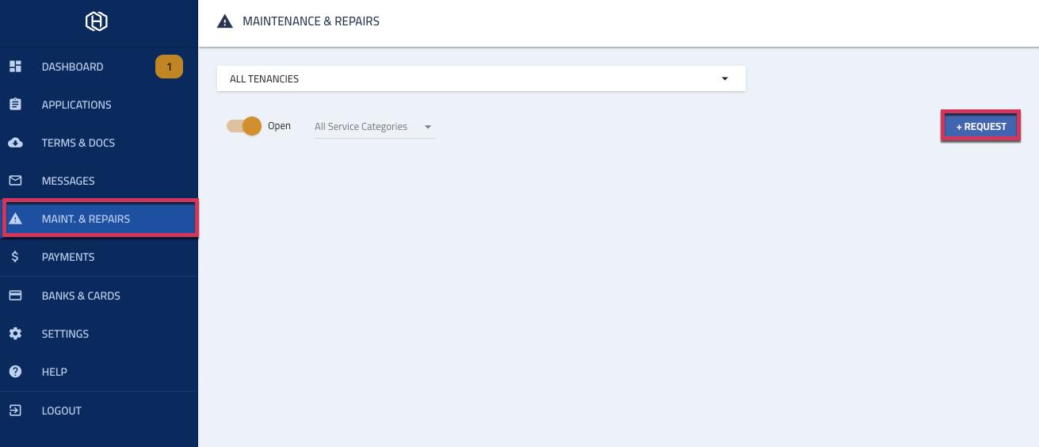Click the Dashboard notification badge

[169, 67]
